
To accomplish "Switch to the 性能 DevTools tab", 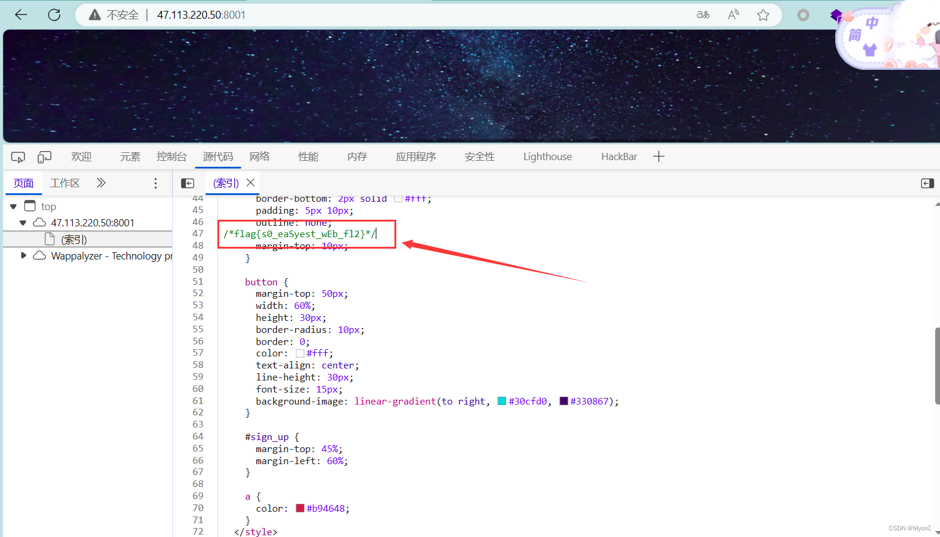I will click(x=308, y=157).
